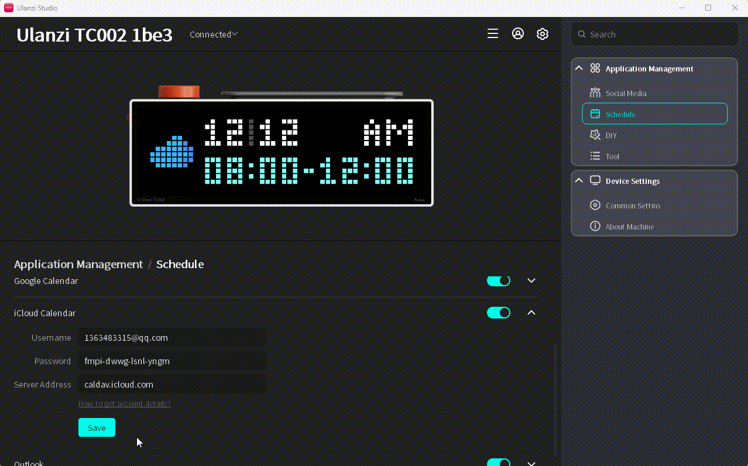The width and height of the screenshot is (748, 466).
Task: Click the Schedule calendar icon
Action: (x=595, y=114)
